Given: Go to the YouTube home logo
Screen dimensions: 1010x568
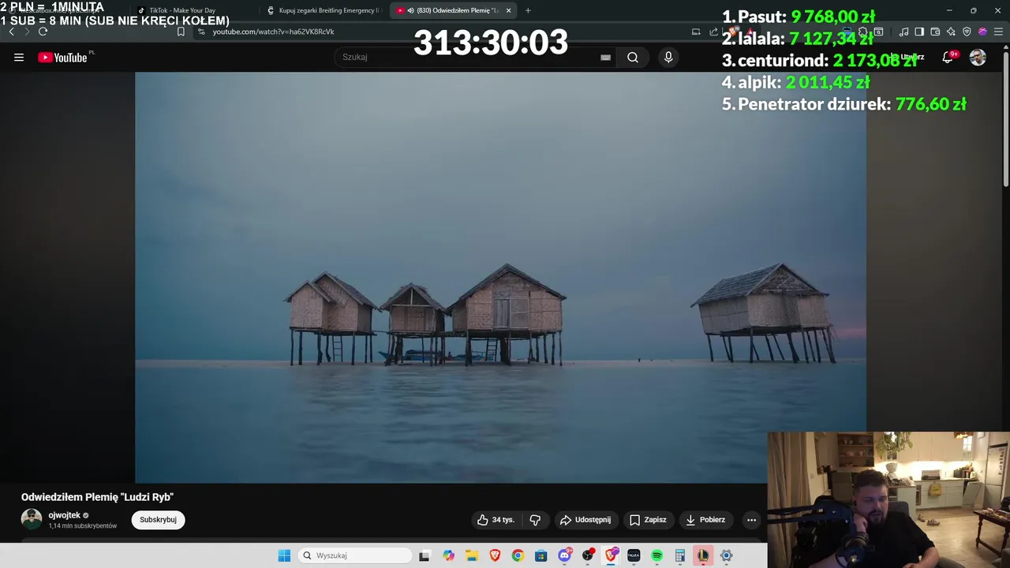Looking at the screenshot, I should tap(62, 57).
